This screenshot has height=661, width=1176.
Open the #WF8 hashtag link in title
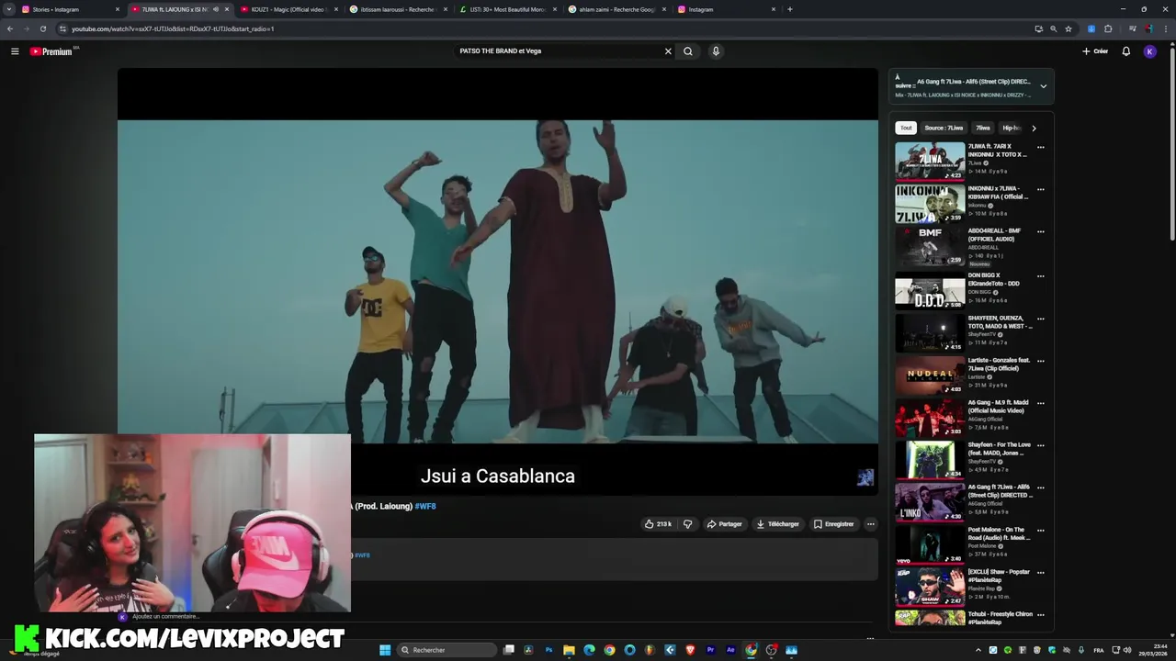pyautogui.click(x=425, y=506)
